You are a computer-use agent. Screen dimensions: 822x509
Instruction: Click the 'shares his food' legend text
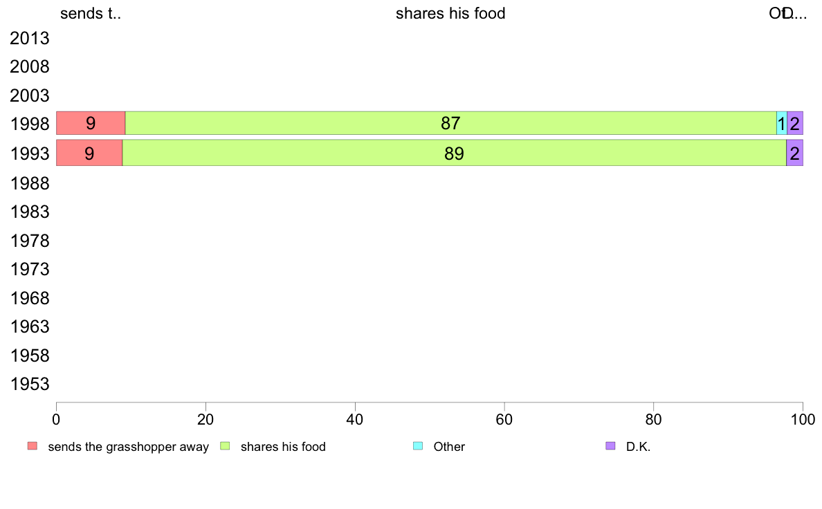pyautogui.click(x=283, y=447)
